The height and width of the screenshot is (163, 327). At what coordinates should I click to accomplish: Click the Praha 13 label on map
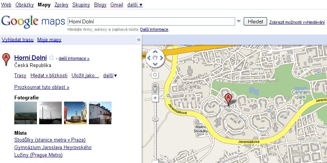point(228,106)
